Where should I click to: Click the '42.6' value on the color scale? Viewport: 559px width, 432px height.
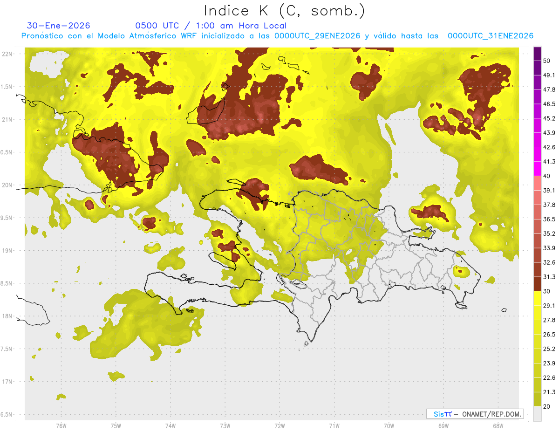click(x=549, y=147)
